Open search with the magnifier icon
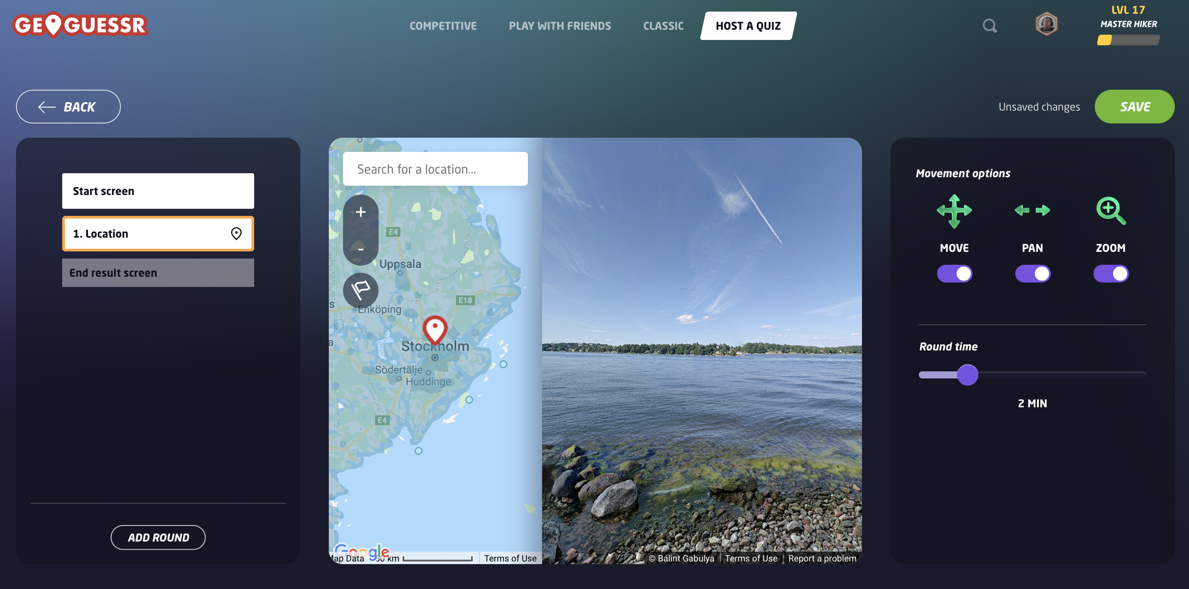The image size is (1189, 589). 989,26
